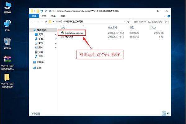The width and height of the screenshot is (186, 124).
Task: Switch to details view in status bar
Action: [164, 113]
